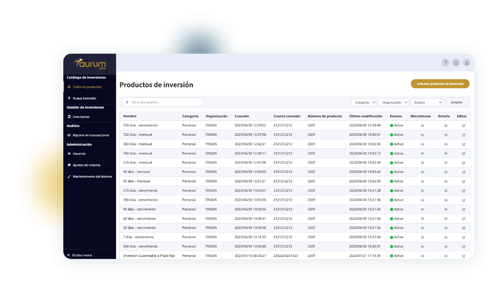View Detalle eye for 360 días - mensual
Image resolution: width=498 pixels, height=285 pixels.
click(445, 144)
